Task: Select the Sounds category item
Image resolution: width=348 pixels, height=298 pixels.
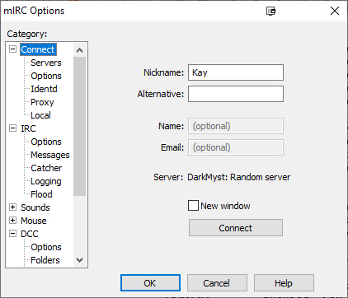Action: [35, 207]
